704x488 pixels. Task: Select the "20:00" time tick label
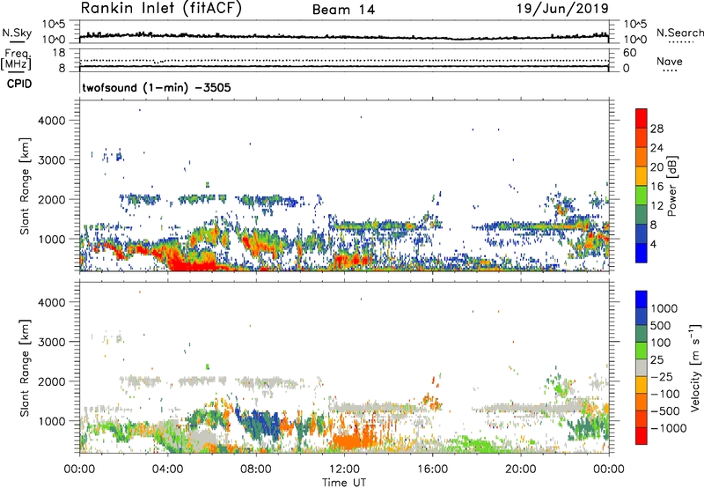(520, 470)
